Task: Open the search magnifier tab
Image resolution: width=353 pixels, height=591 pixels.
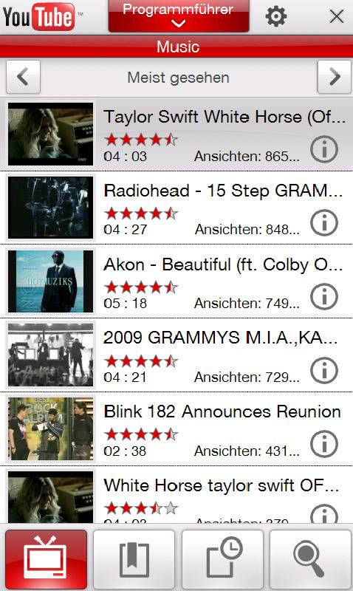Action: coord(310,559)
